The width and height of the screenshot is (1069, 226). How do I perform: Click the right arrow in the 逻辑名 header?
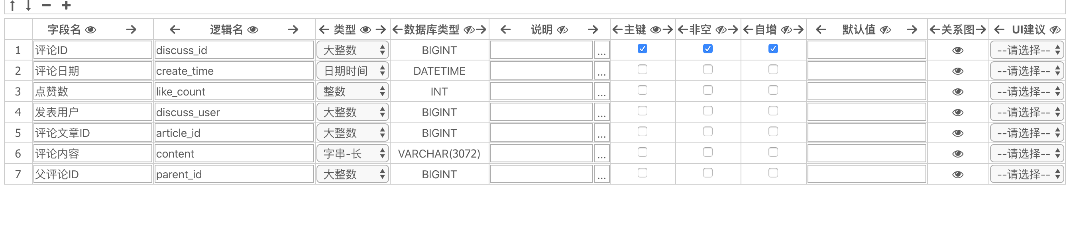pos(293,30)
